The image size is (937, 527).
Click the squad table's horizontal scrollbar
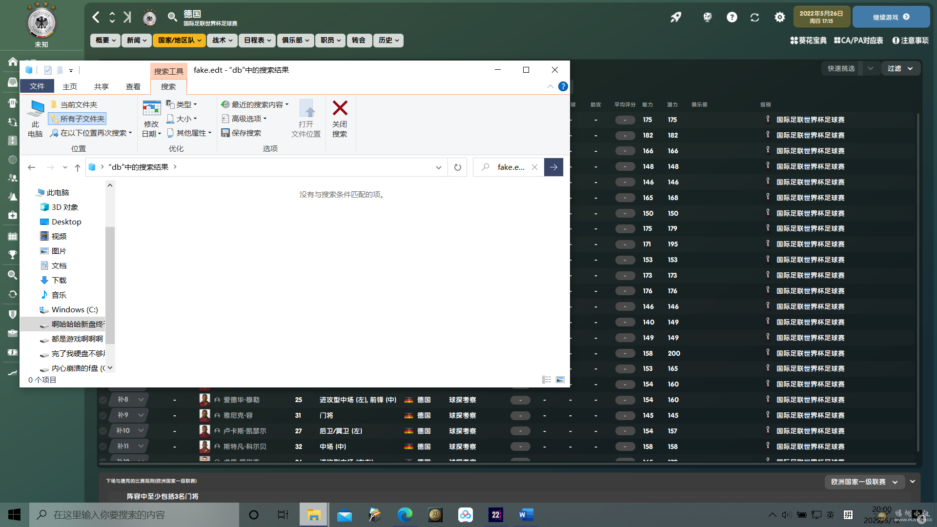[x=507, y=463]
